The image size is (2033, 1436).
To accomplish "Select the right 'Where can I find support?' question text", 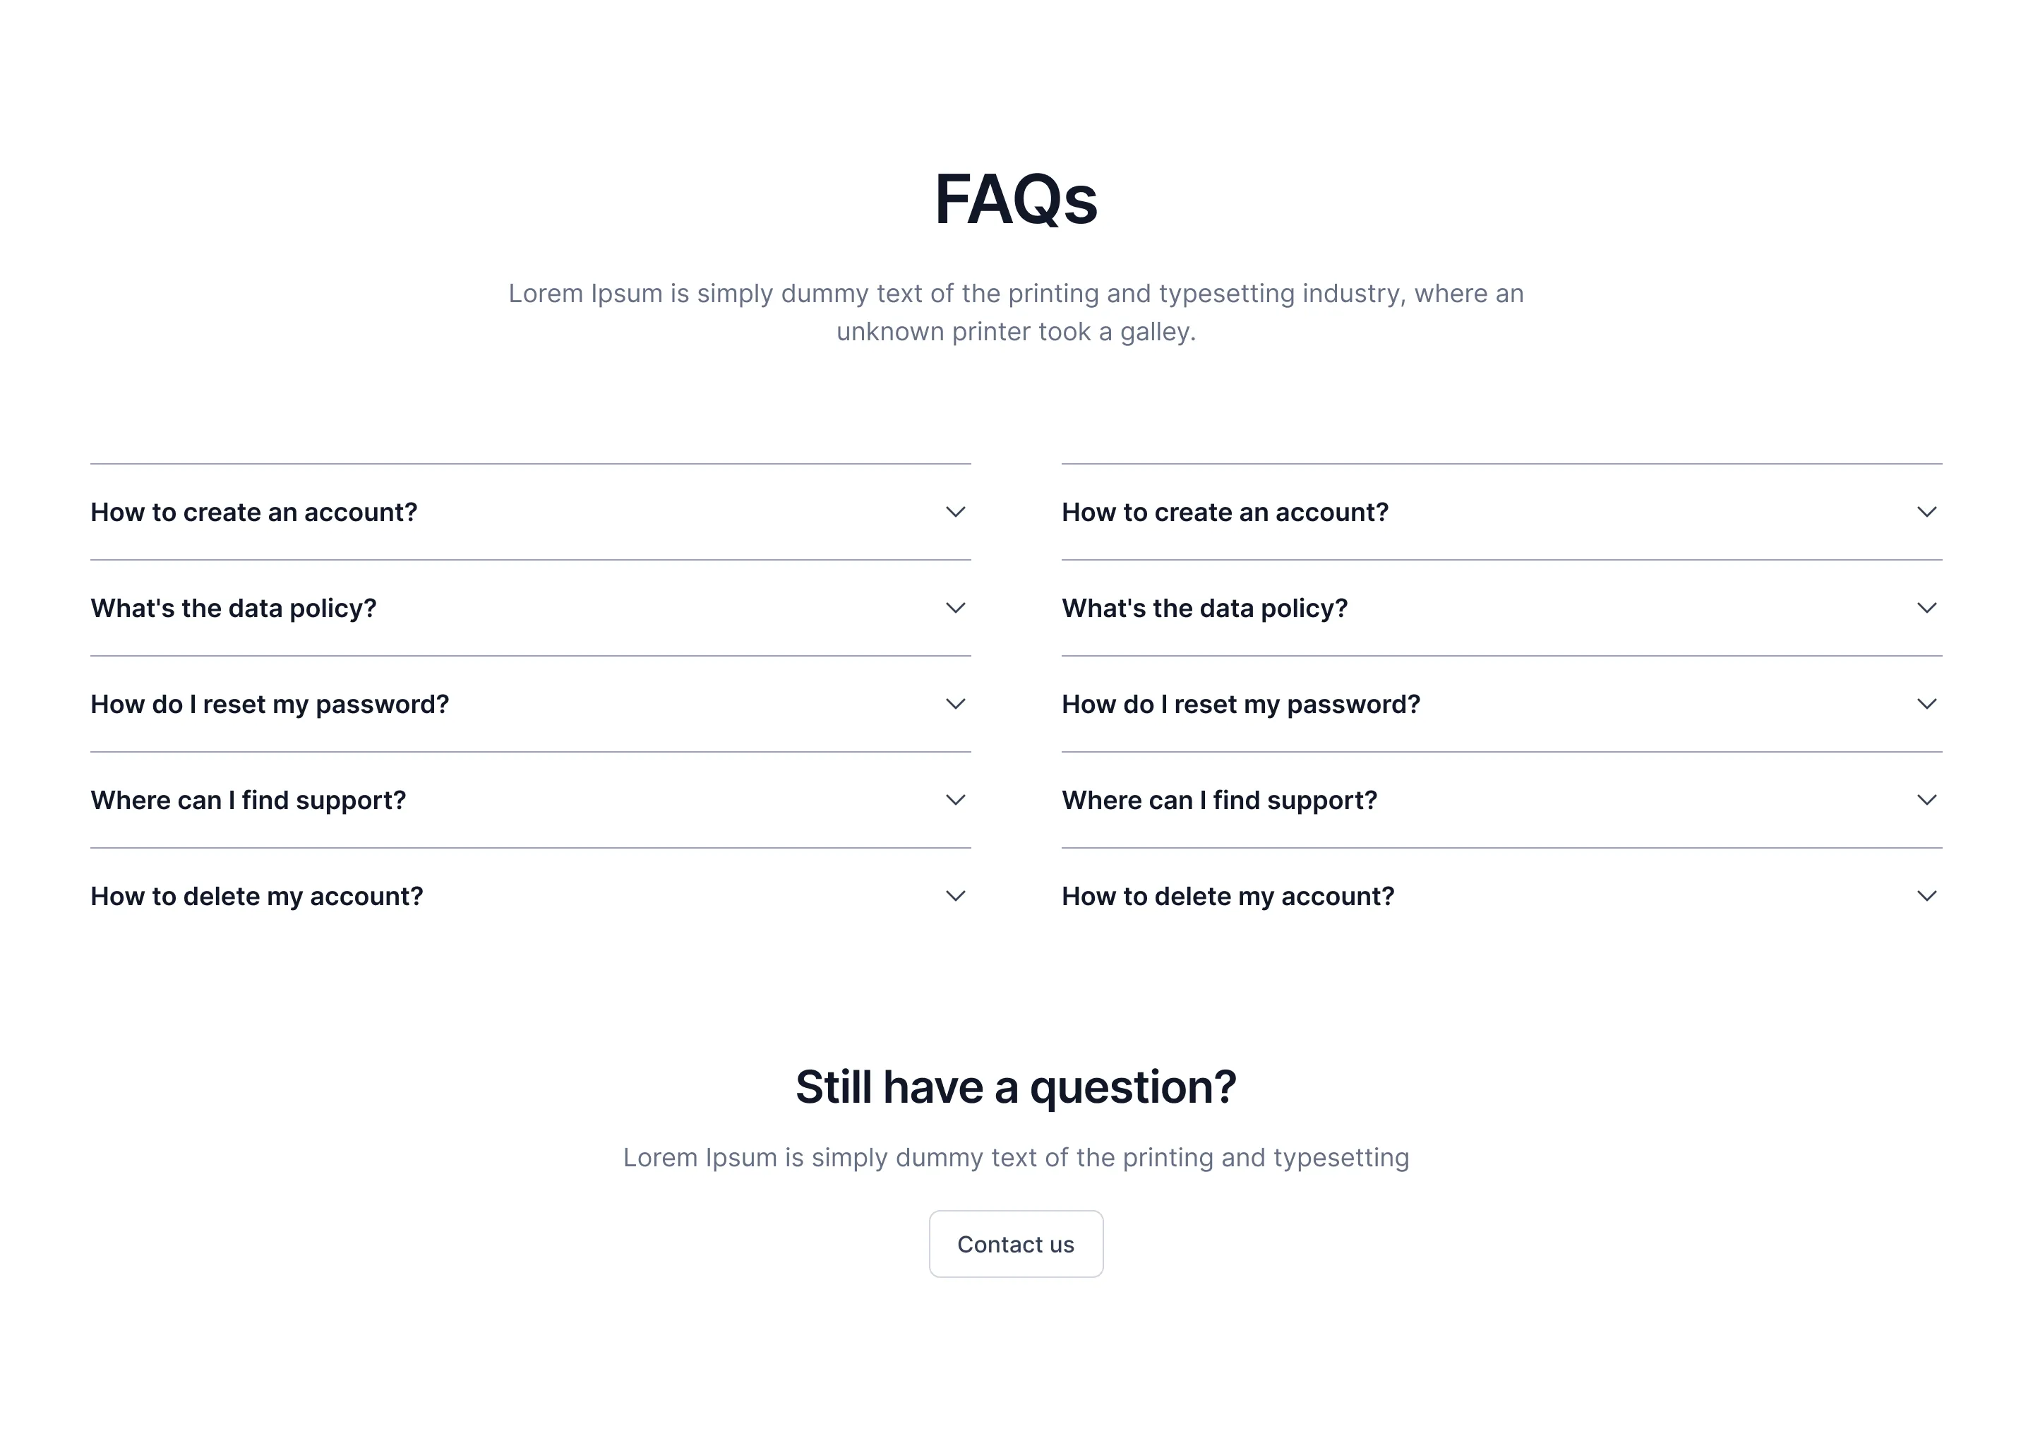I will [x=1221, y=799].
